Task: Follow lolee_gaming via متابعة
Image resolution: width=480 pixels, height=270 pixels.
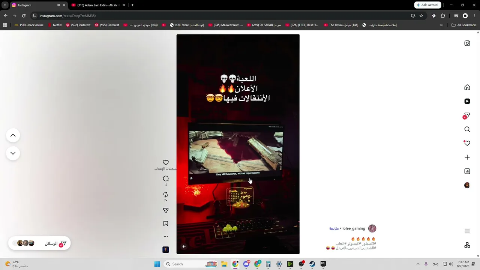Action: click(334, 228)
